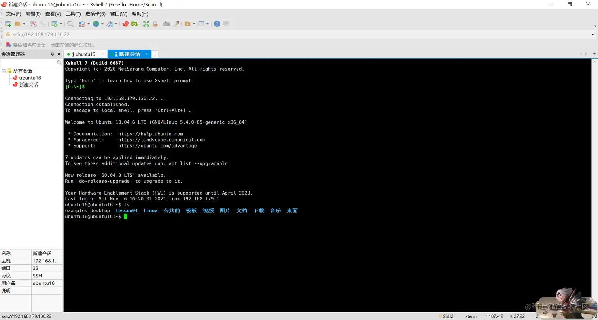Expand the folder-plus icon dropdown arrow

pyautogui.click(x=194, y=24)
